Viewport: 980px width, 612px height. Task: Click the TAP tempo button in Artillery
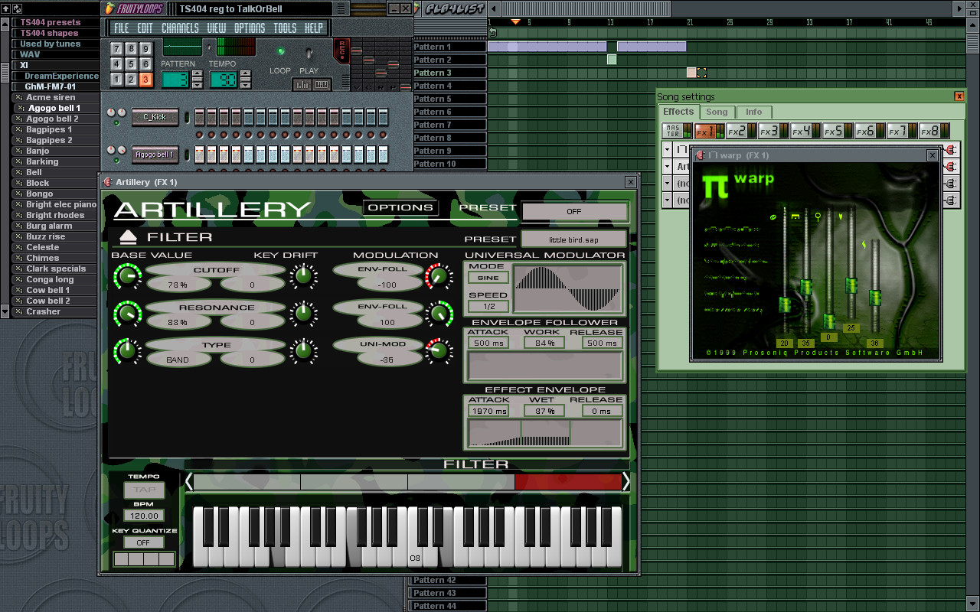[145, 490]
